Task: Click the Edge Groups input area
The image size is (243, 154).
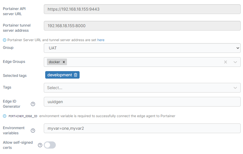Action: 143,62
